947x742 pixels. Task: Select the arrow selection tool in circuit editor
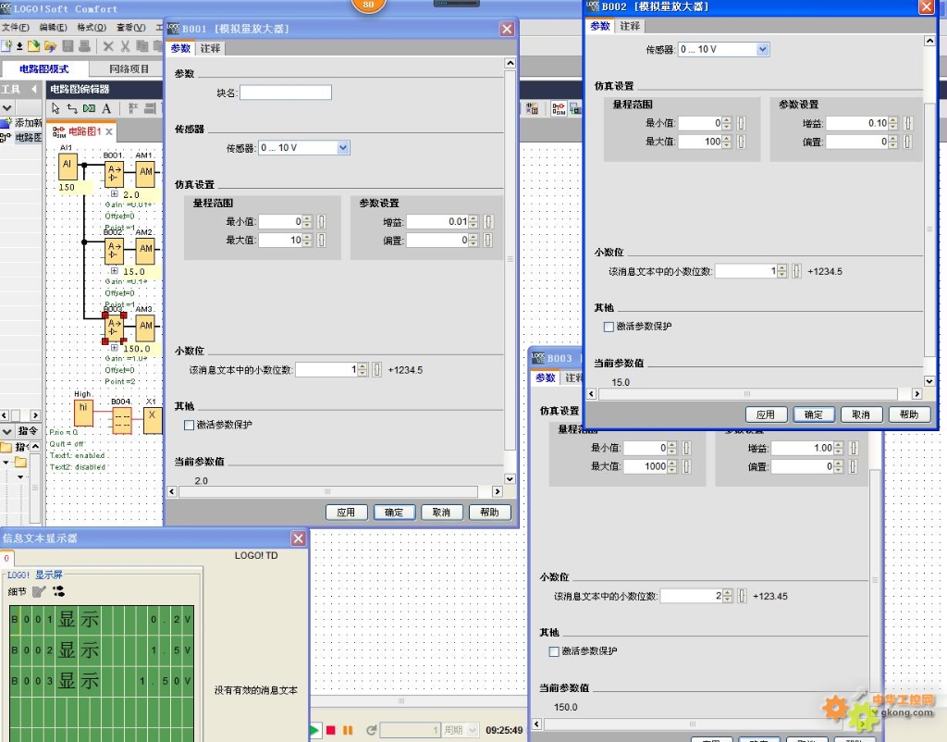pos(55,109)
